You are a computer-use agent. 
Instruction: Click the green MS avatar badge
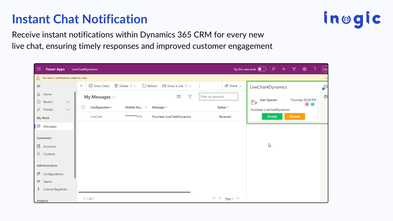313,104
